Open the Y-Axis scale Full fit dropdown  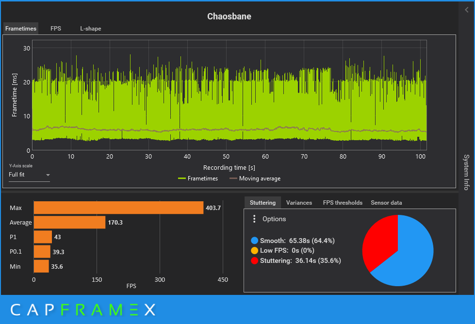[x=29, y=175]
